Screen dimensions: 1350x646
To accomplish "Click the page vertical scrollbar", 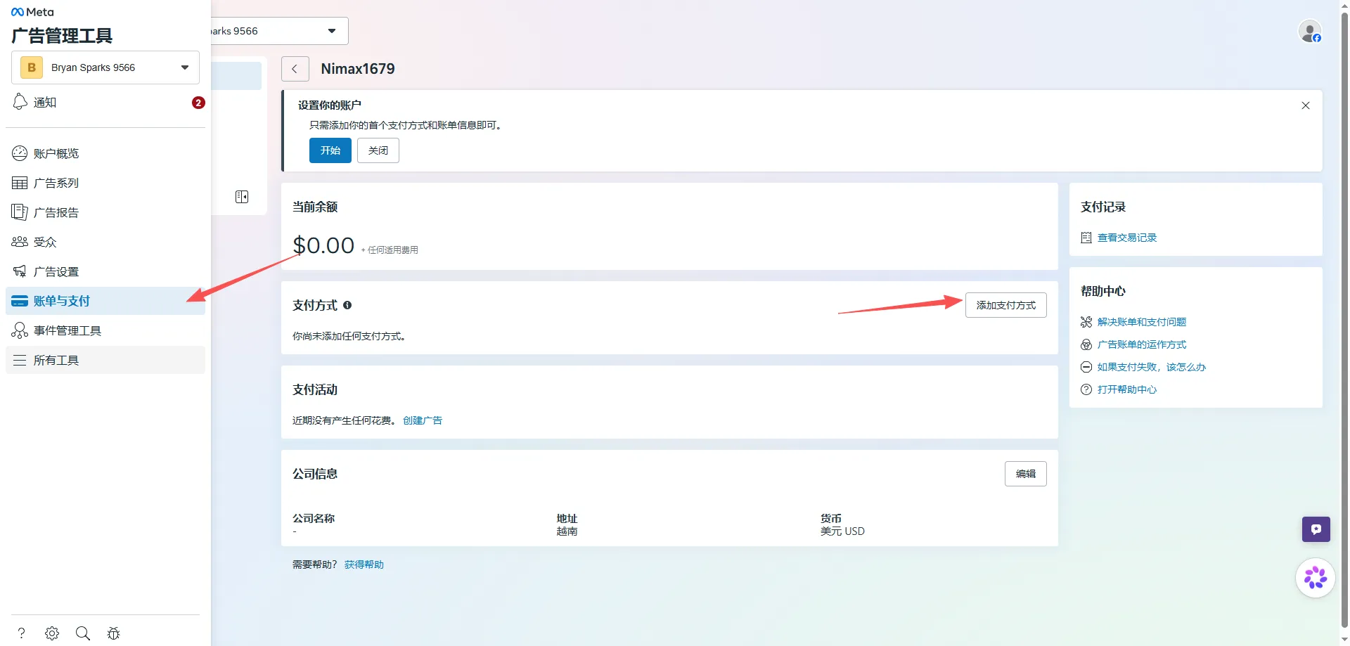I will pos(1344,316).
